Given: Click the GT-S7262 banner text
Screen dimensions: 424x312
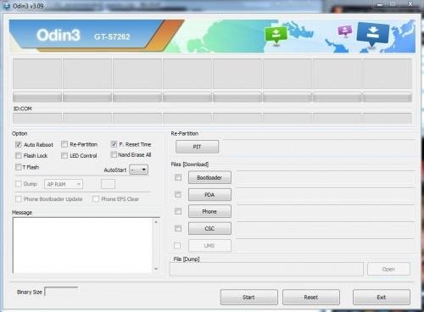Looking at the screenshot, I should 112,36.
